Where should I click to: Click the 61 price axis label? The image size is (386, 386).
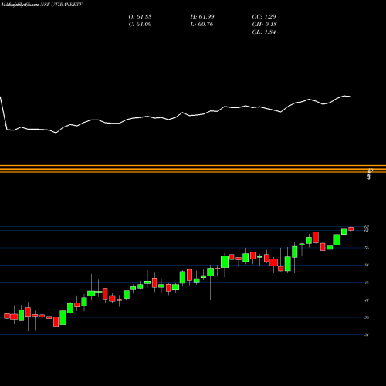pos(367,231)
